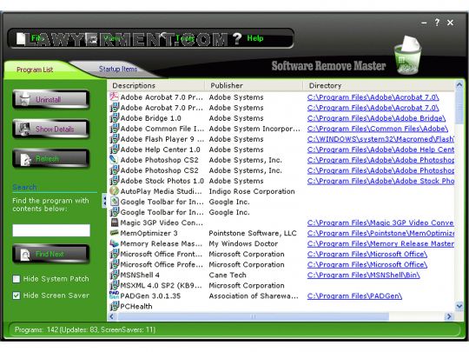Click the title bar question mark help button
469x352 pixels.
437,23
